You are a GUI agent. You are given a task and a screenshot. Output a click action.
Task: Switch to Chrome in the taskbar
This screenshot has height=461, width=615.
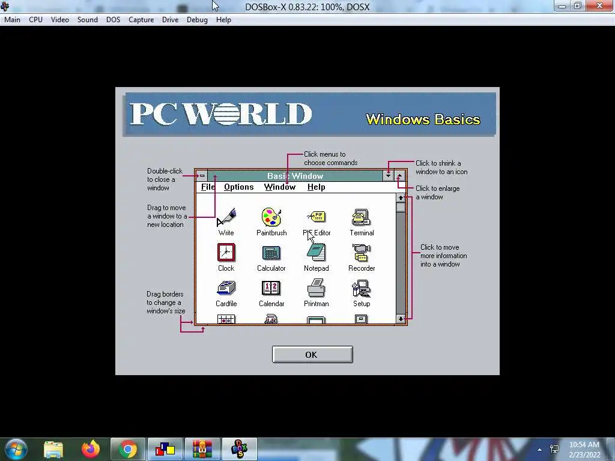(128, 449)
